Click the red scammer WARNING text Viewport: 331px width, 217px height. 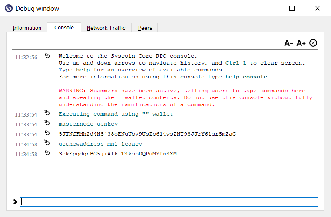pos(185,97)
